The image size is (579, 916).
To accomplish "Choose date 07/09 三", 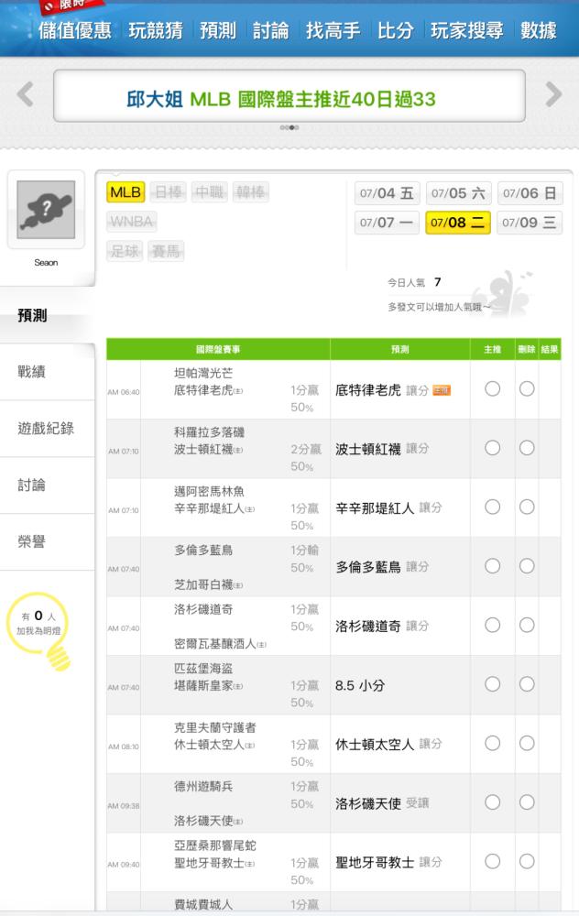I will coord(530,224).
